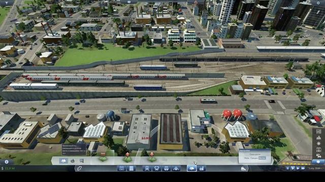325x182 pixels.
Task: Open the info button above the money
Action: (7, 162)
